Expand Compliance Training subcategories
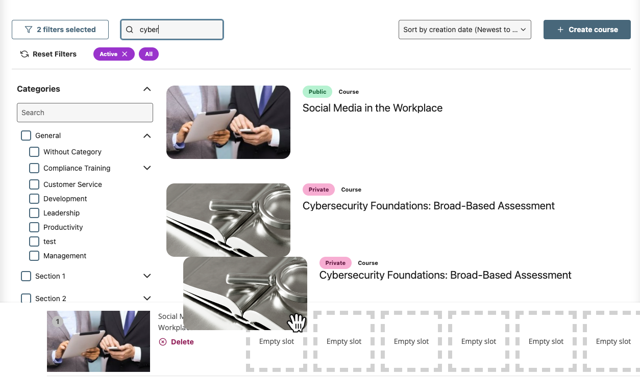Screen dimensions: 640x377 coord(147,168)
